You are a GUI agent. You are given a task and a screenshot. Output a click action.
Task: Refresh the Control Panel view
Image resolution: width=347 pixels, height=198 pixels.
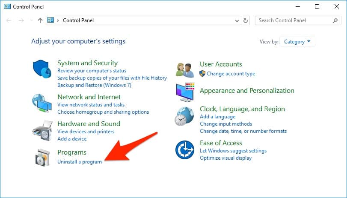246,20
